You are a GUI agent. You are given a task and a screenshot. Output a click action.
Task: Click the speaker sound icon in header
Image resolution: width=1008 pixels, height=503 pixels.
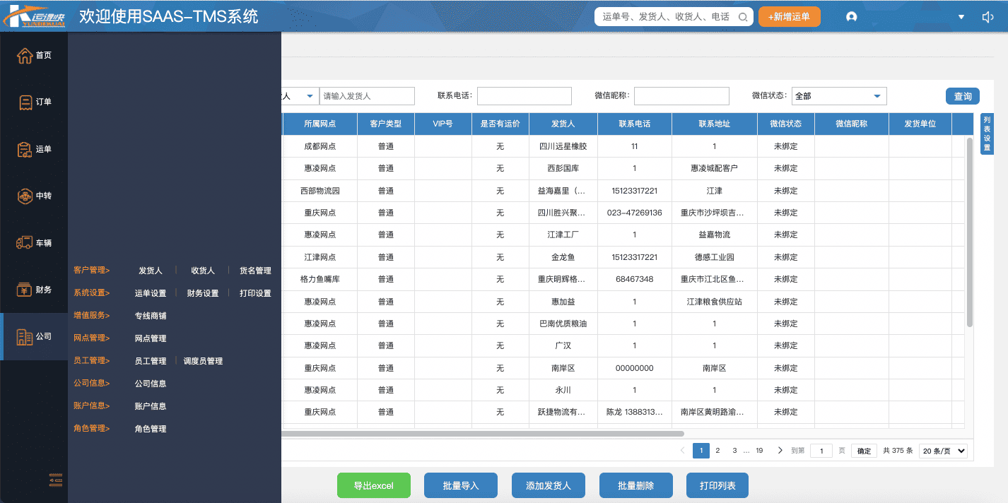988,17
